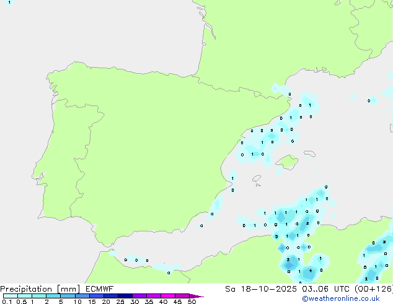Image resolution: width=393 pixels, height=304 pixels.
Task: Select the 5–10 mm legend swatch
Action: coord(68,296)
